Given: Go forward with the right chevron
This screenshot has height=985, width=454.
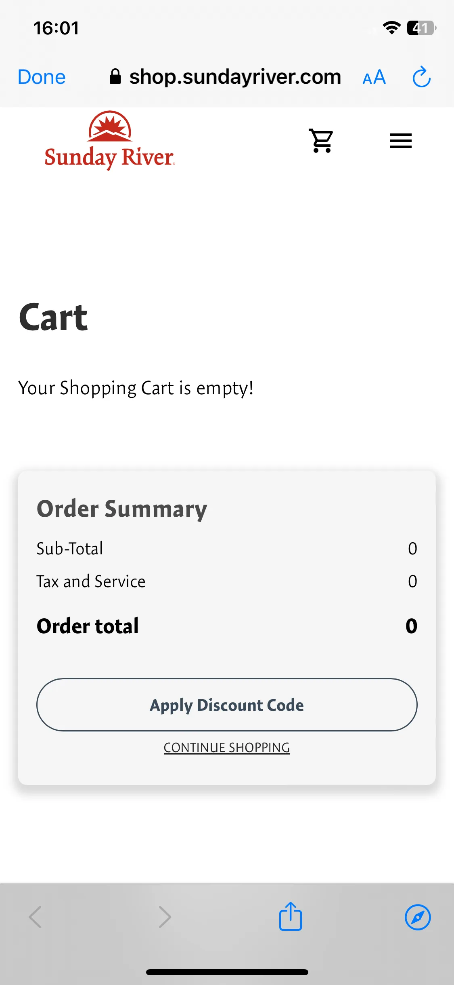Looking at the screenshot, I should coord(165,917).
